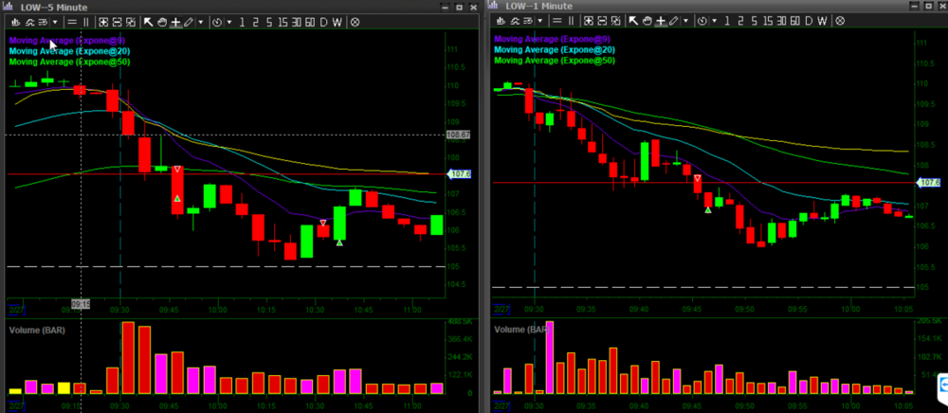The image size is (948, 413).
Task: Select the hand pan tool in 5 Minute chart
Action: [161, 21]
